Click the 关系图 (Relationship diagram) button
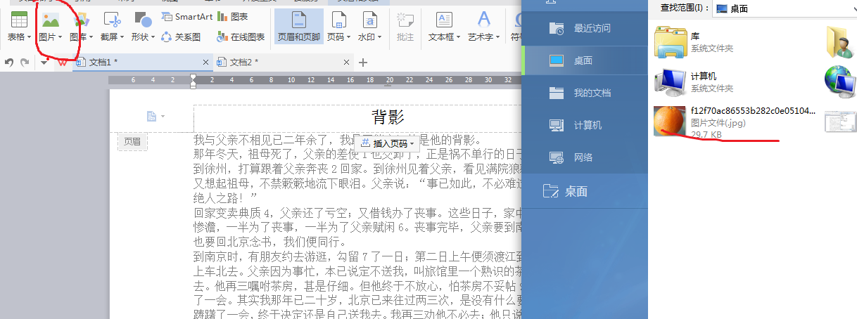 (x=181, y=37)
